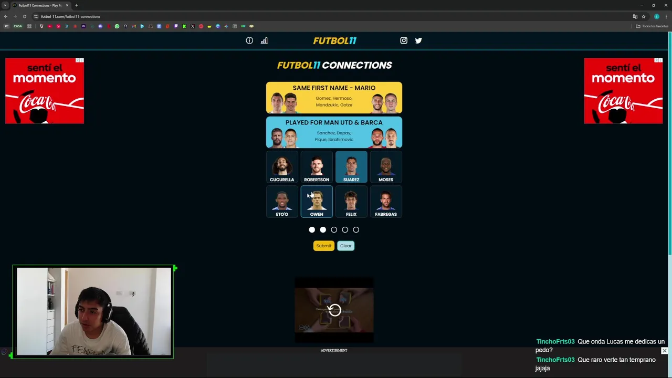Open the Gmail bookmark icon

click(134, 26)
